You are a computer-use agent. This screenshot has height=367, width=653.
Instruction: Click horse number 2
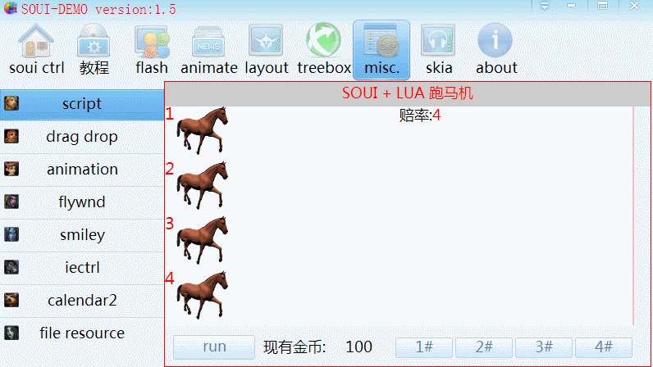click(203, 185)
